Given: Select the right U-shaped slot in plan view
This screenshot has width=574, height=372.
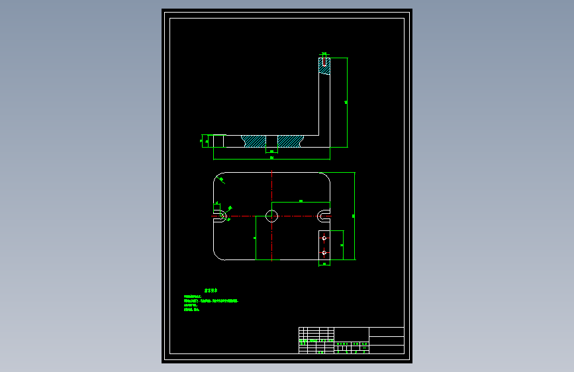Looking at the screenshot, I should (324, 216).
